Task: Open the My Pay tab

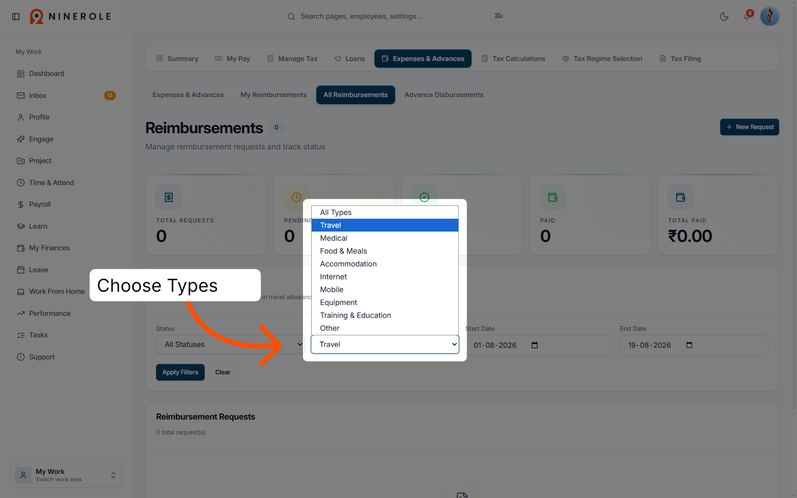Action: tap(232, 59)
